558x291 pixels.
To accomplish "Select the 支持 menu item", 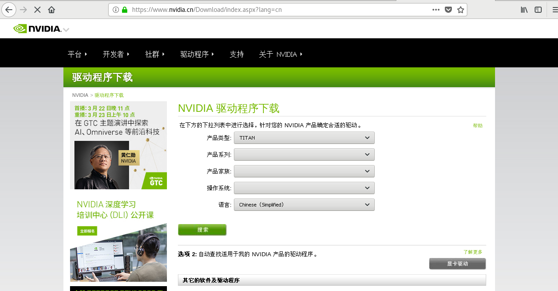I will click(237, 54).
